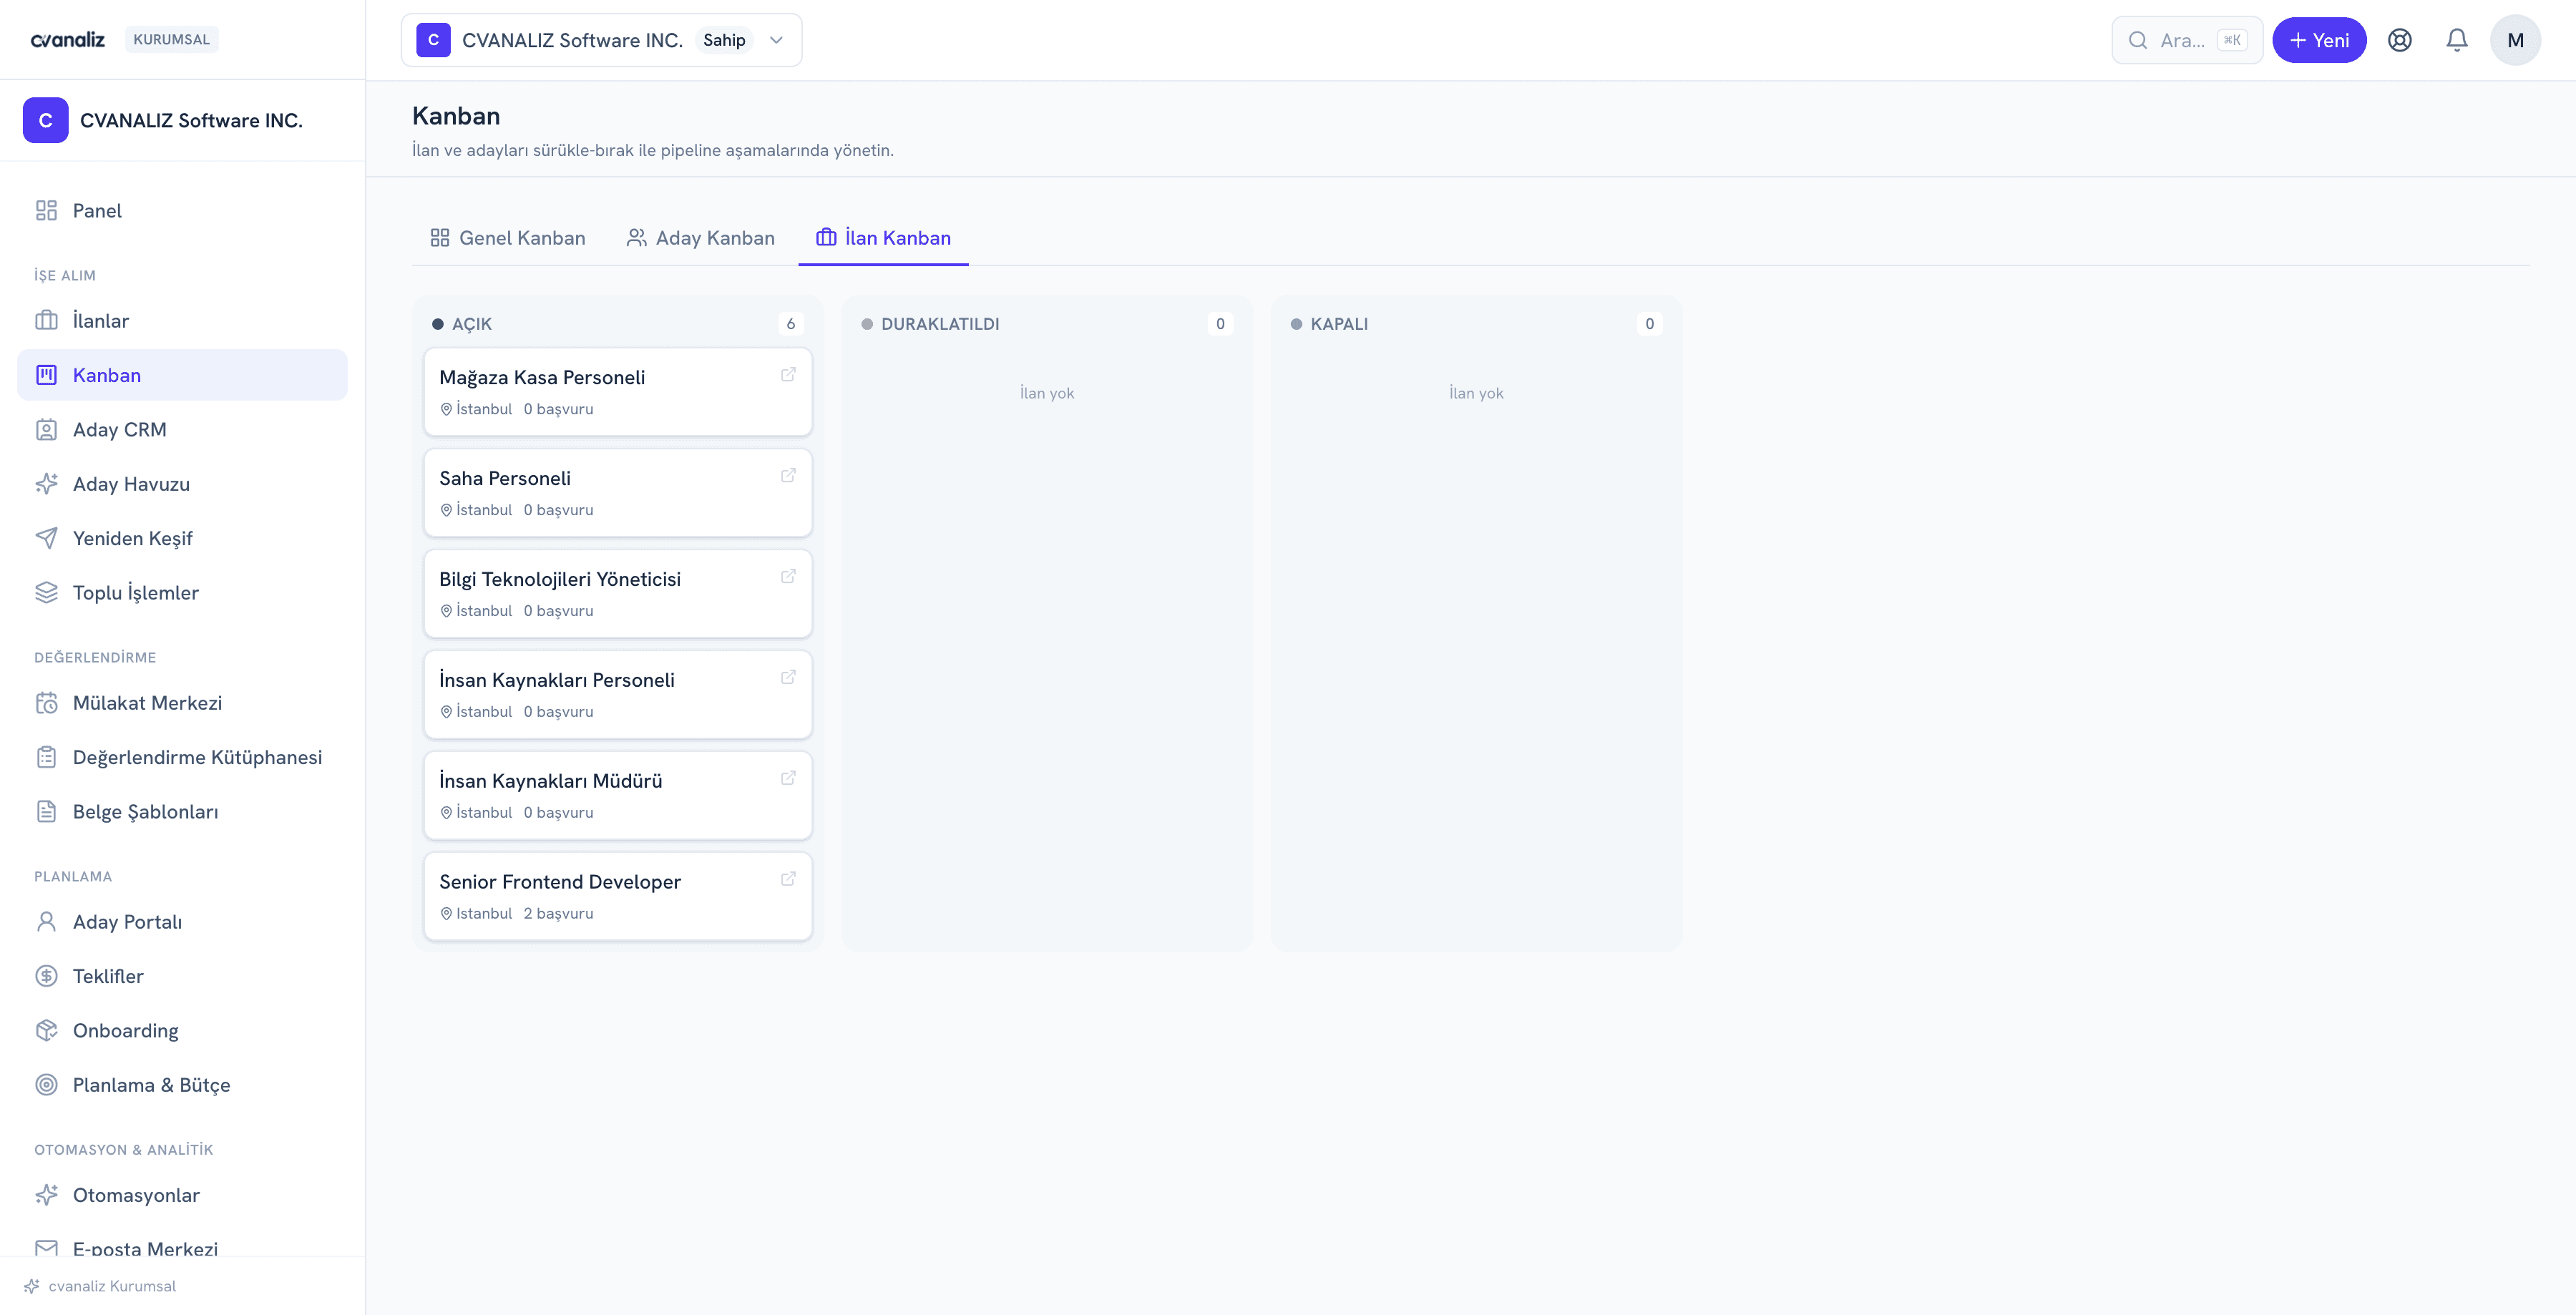The height and width of the screenshot is (1315, 2576).
Task: Go to Aday Portalı
Action: 182,922
